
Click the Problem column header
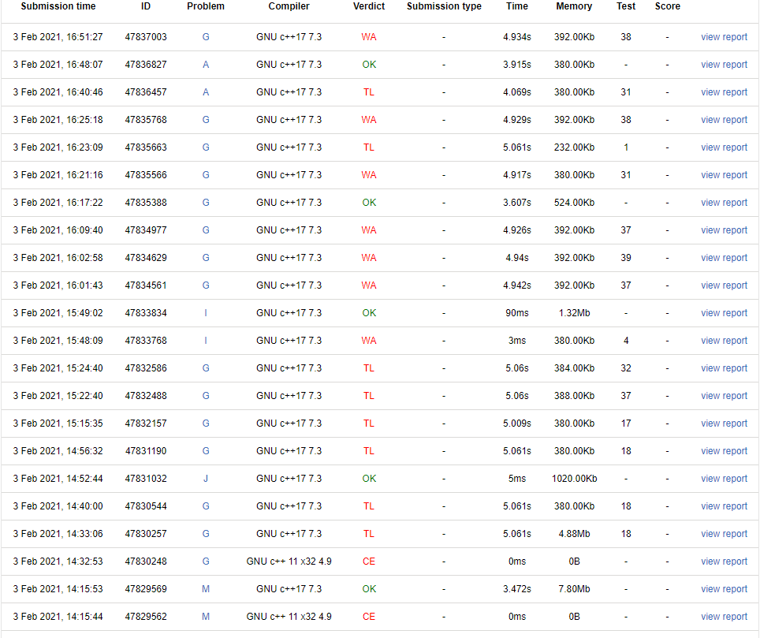tap(206, 6)
